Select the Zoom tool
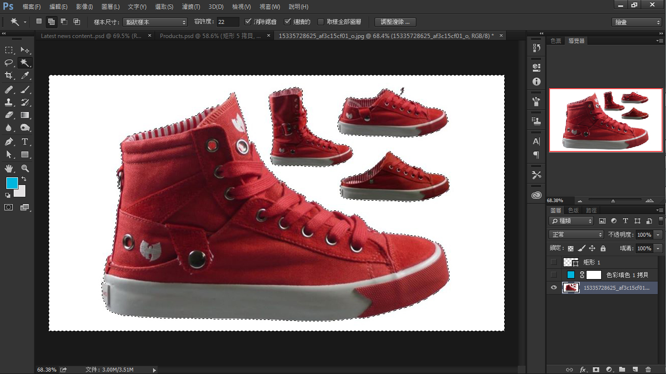666x374 pixels. pyautogui.click(x=25, y=168)
